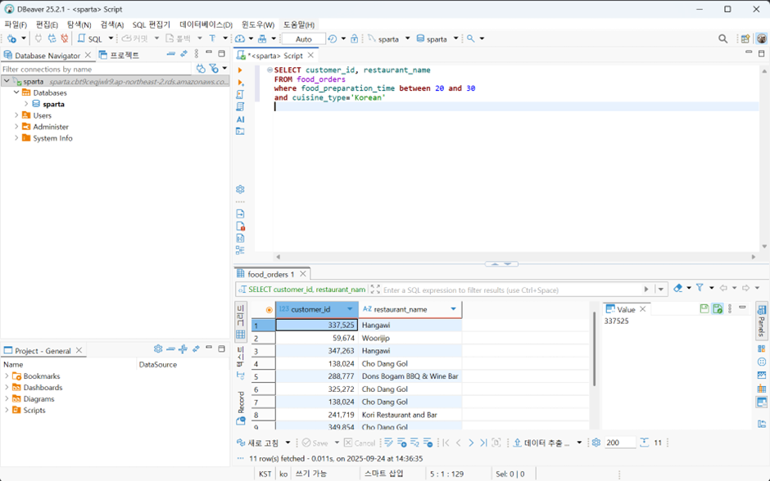770x481 pixels.
Task: Click the search magnifier in the top right
Action: (x=722, y=38)
